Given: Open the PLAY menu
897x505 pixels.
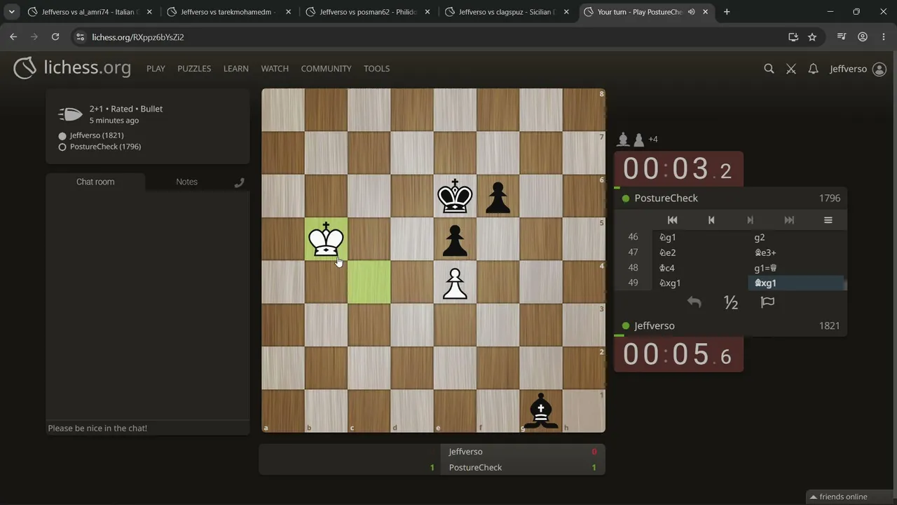Looking at the screenshot, I should 156,69.
